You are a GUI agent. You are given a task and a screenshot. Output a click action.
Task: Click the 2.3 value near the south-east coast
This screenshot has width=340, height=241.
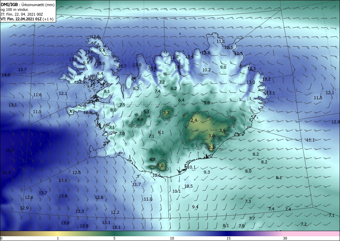(x=211, y=148)
